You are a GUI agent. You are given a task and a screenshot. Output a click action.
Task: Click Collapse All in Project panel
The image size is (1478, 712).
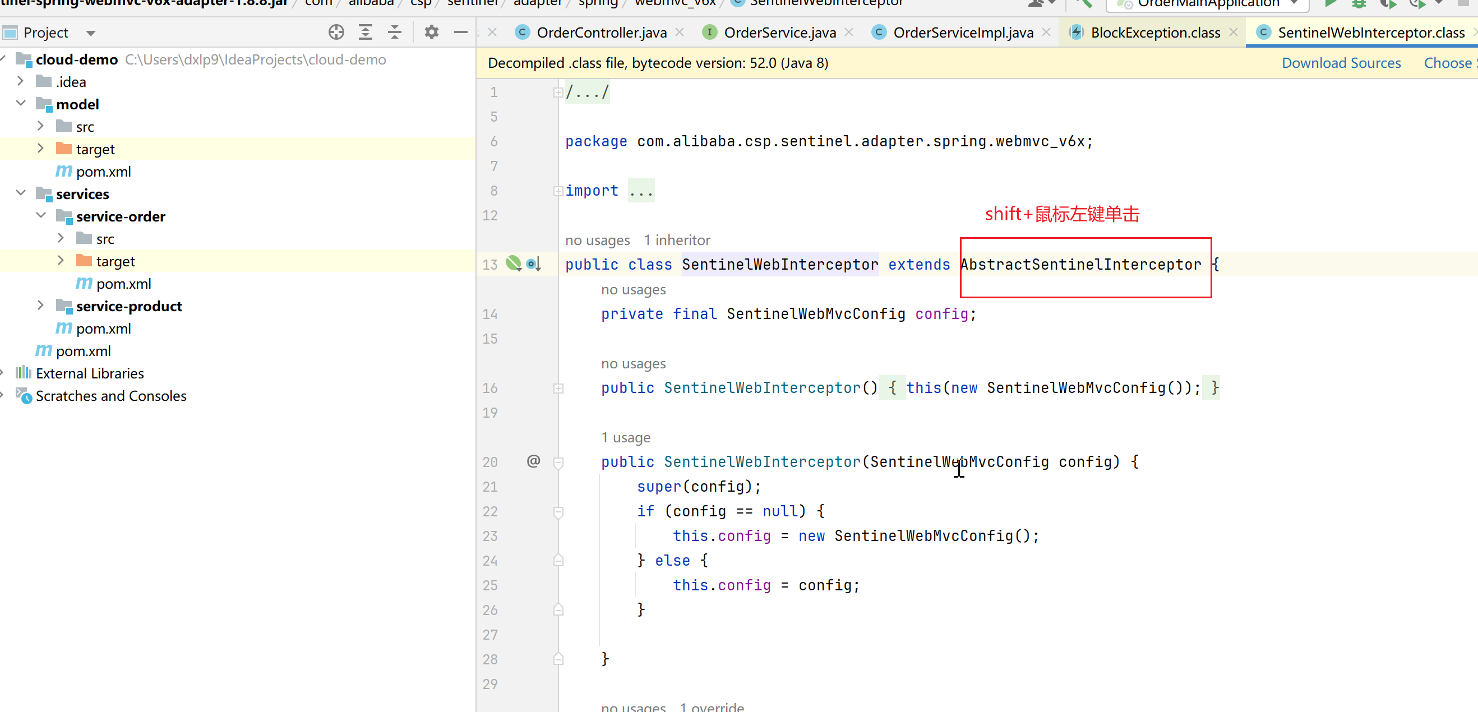point(395,32)
